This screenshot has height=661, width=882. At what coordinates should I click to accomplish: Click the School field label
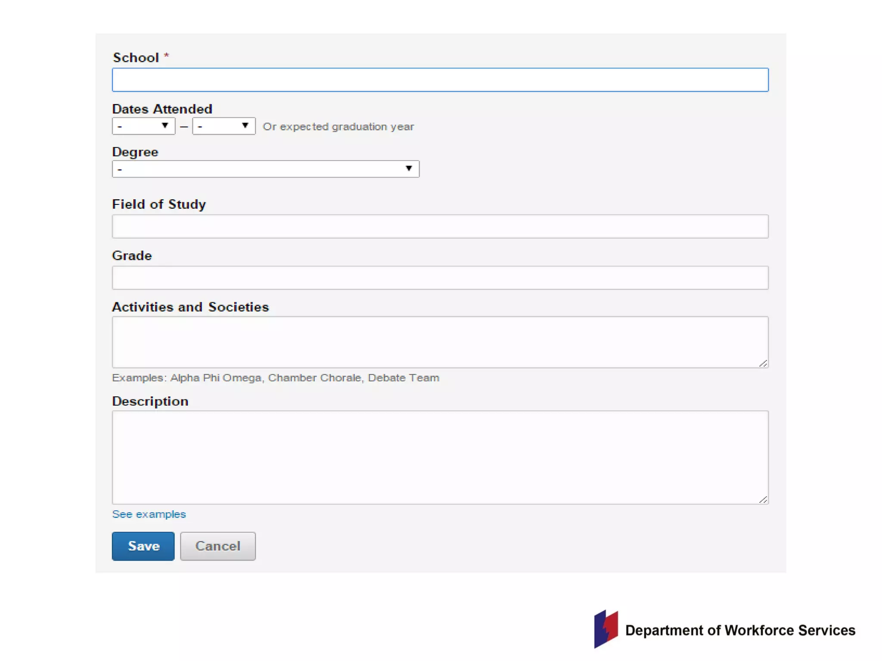click(x=136, y=58)
